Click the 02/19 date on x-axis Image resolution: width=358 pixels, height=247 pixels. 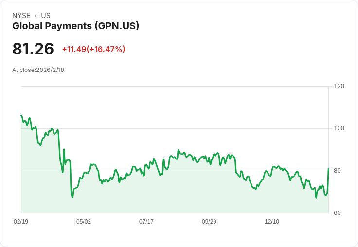pos(21,222)
